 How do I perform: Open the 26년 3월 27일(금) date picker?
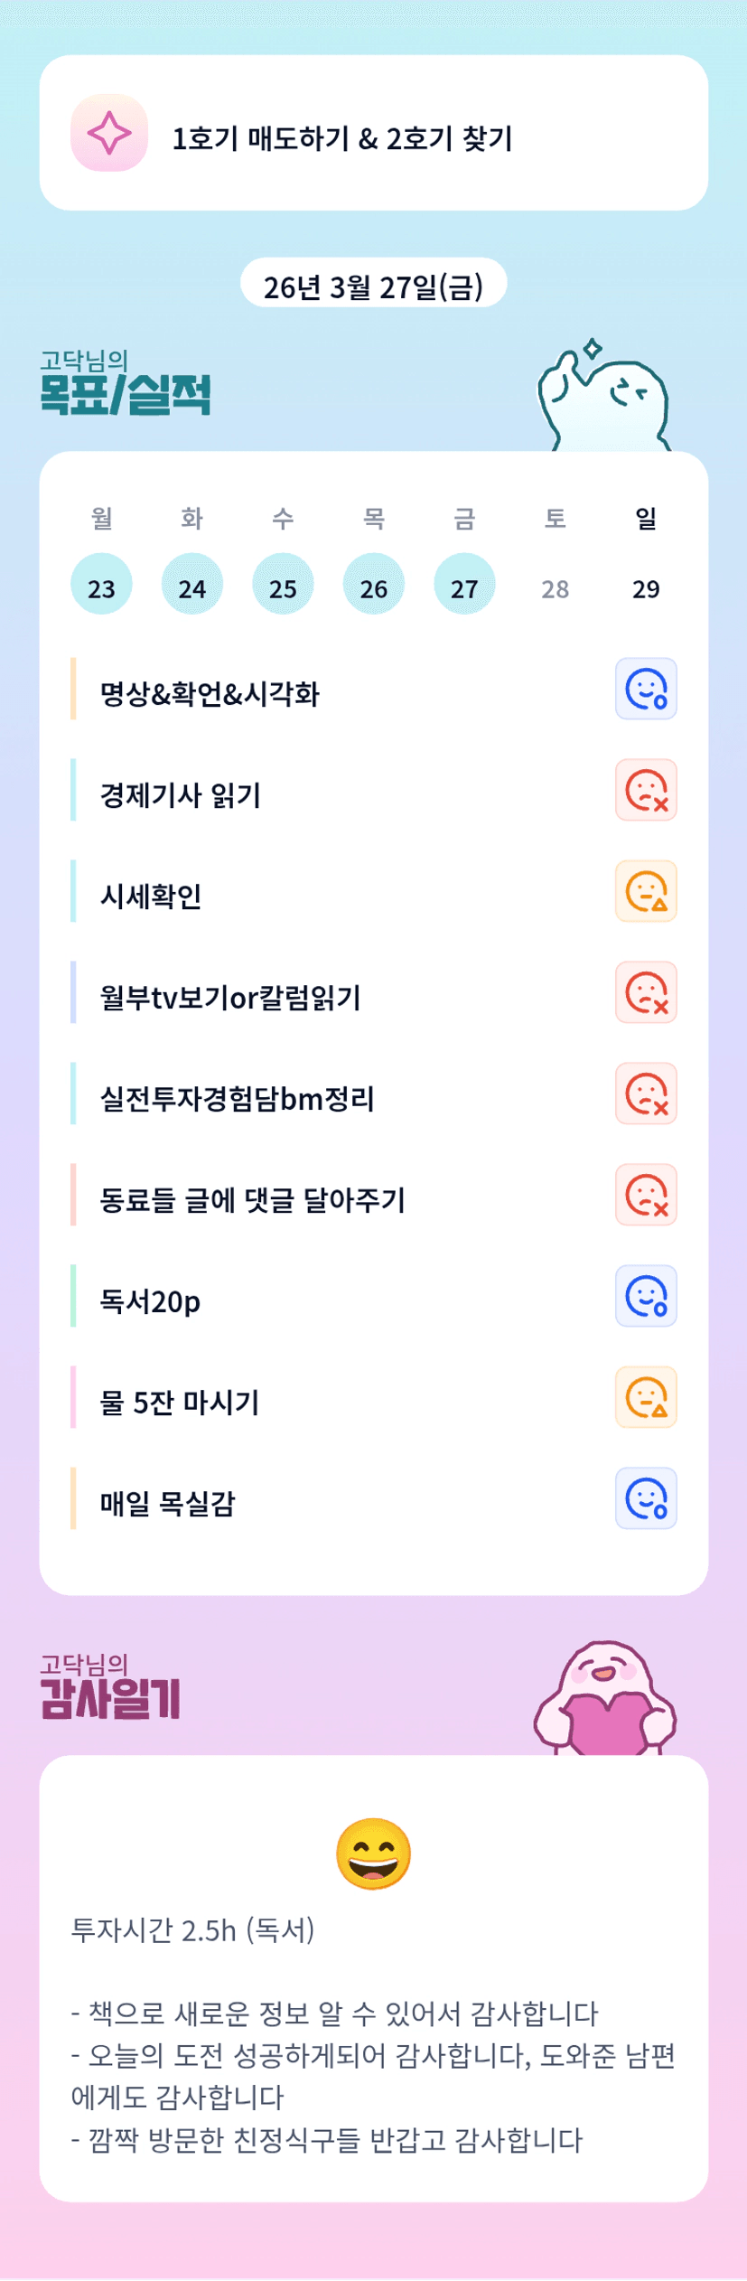(373, 286)
